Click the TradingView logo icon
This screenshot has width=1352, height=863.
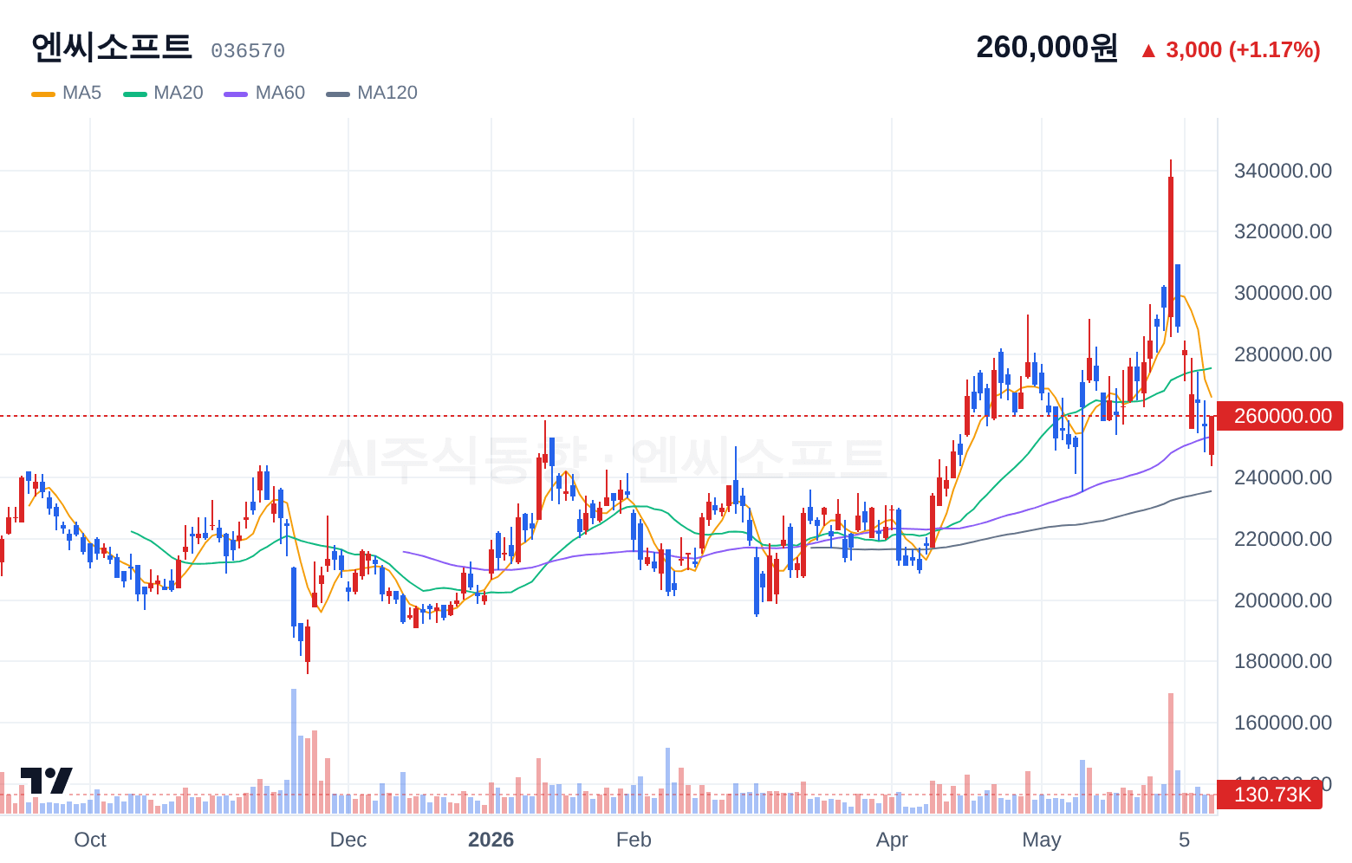(47, 781)
